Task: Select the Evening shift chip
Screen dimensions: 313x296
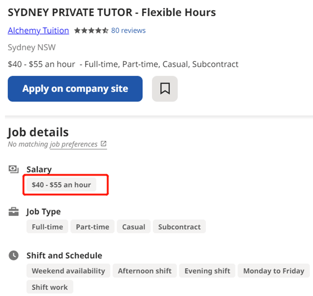Action: click(207, 271)
